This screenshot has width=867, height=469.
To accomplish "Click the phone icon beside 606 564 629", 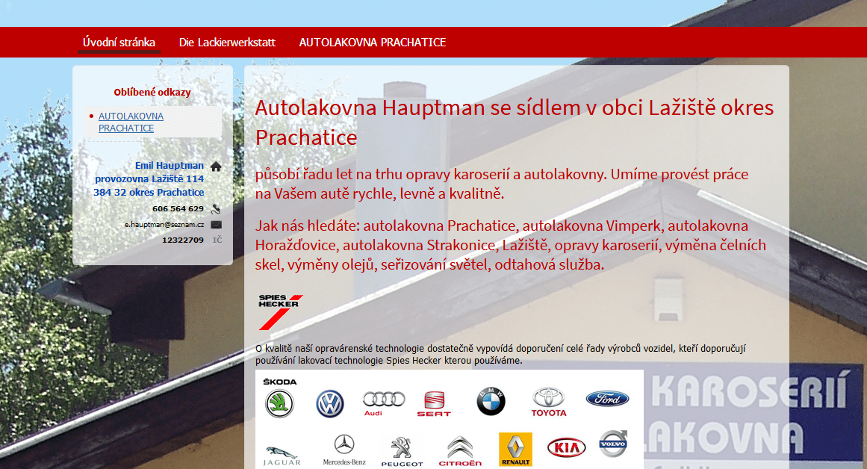I will coord(217,209).
